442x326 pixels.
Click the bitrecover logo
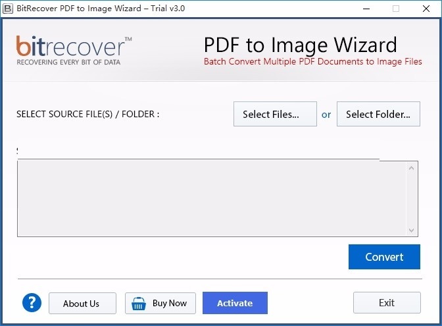(74, 50)
